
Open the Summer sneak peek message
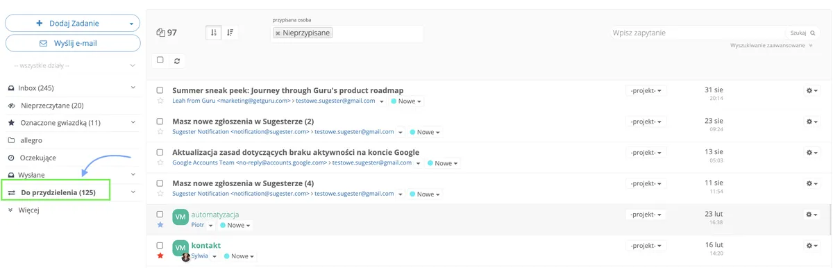point(287,90)
